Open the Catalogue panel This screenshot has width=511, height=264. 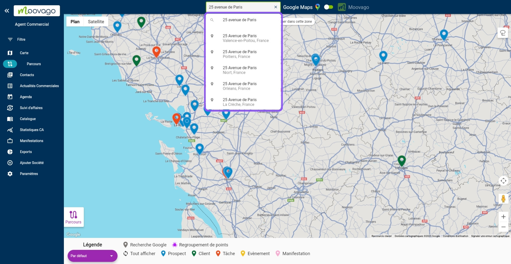tap(28, 119)
